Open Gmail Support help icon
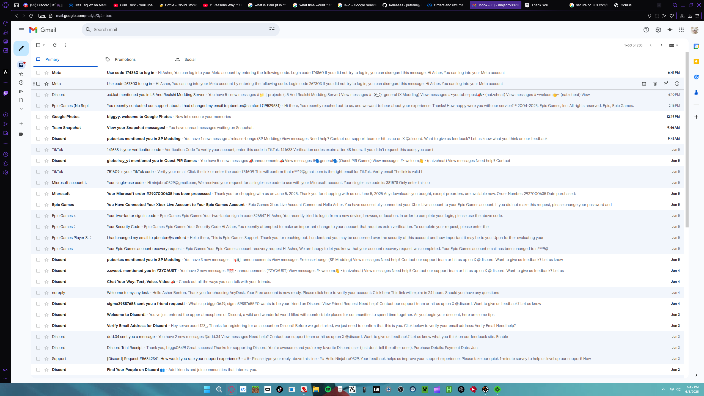Viewport: 704px width, 396px height. coord(646,30)
